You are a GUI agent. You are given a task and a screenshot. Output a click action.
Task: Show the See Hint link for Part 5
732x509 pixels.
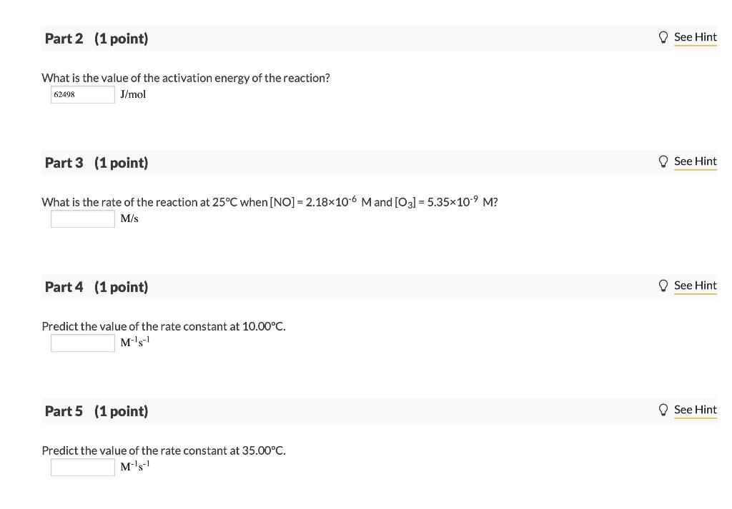coord(695,410)
